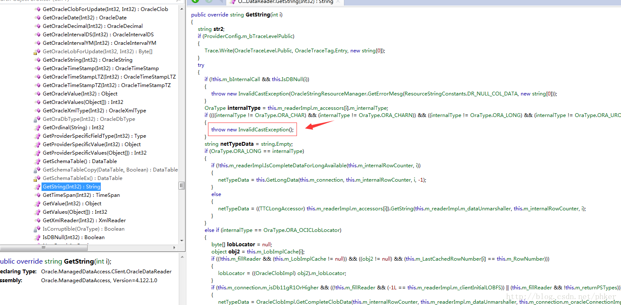Select GetSchemaTable() : DataTable
621x305 pixels.
tap(80, 161)
